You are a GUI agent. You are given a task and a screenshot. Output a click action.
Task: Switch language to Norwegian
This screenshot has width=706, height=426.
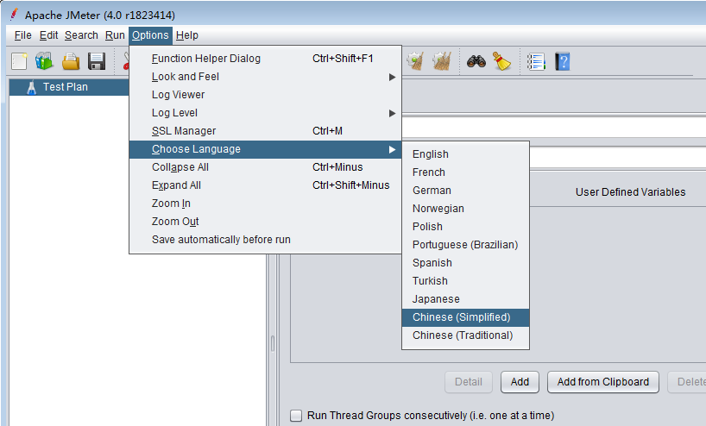[465, 209]
